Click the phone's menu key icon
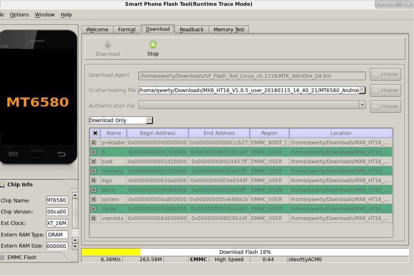 13,154
